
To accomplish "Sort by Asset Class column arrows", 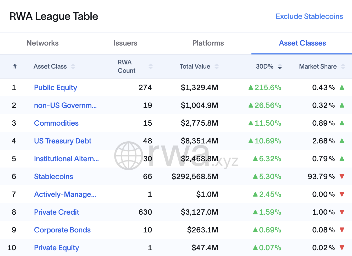I will 73,66.
